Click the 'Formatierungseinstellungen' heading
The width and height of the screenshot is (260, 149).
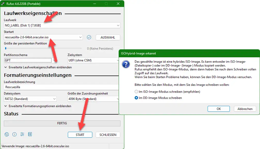tap(38, 75)
